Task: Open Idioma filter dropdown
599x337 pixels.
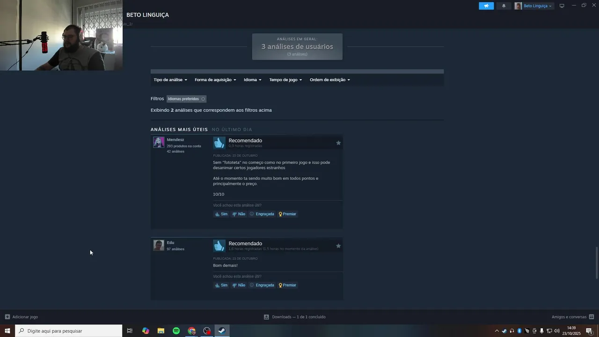Action: (x=253, y=80)
